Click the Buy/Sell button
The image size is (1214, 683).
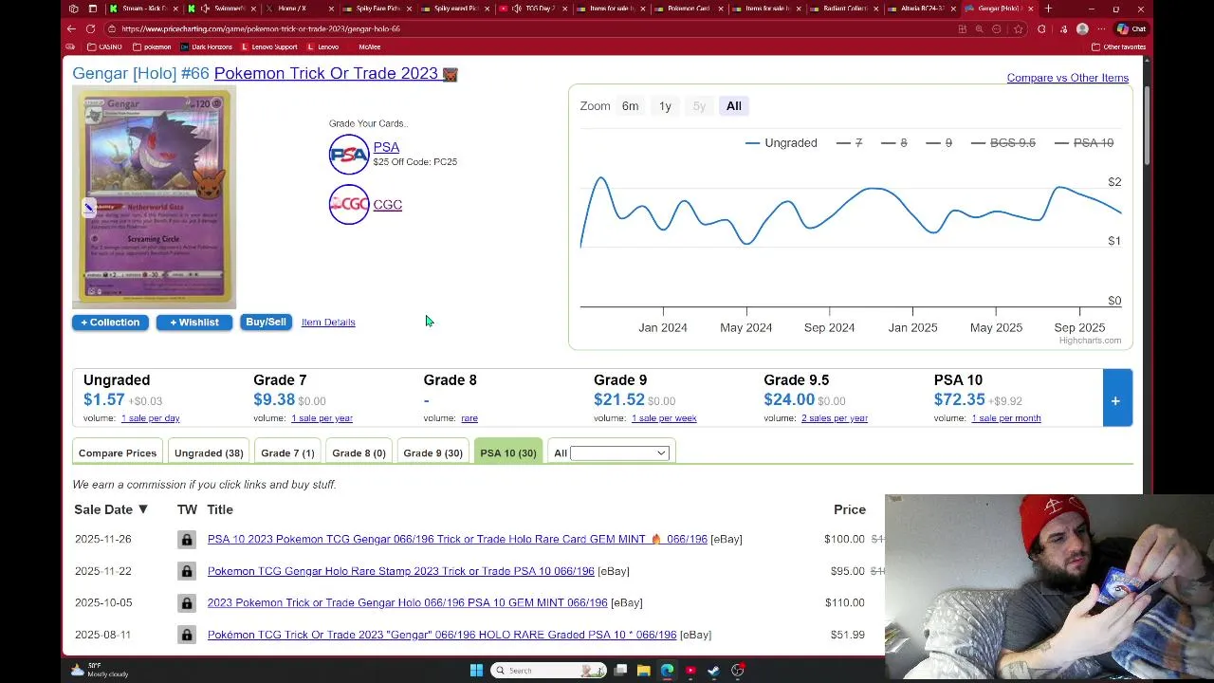pyautogui.click(x=266, y=323)
